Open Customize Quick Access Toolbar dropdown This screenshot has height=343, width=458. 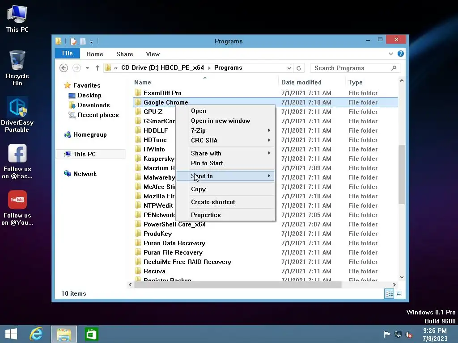(x=91, y=42)
